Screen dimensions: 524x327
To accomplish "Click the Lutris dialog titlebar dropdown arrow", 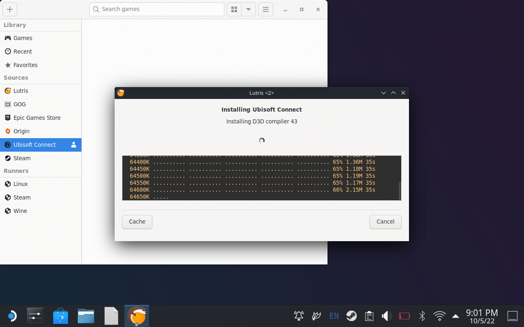I will tap(384, 93).
